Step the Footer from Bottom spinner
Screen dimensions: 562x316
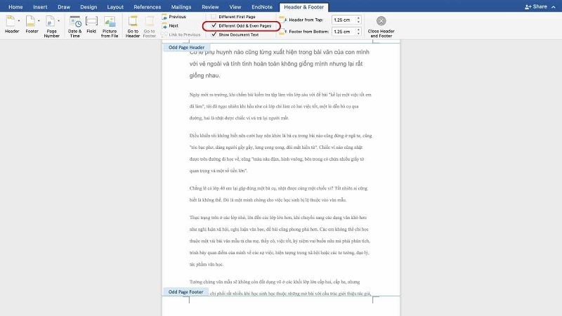pyautogui.click(x=358, y=32)
